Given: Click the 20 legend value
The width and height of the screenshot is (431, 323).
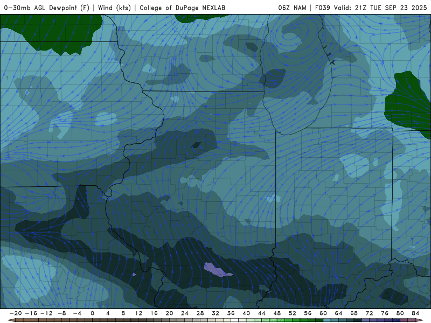Looking at the screenshot, I should pos(169,313).
